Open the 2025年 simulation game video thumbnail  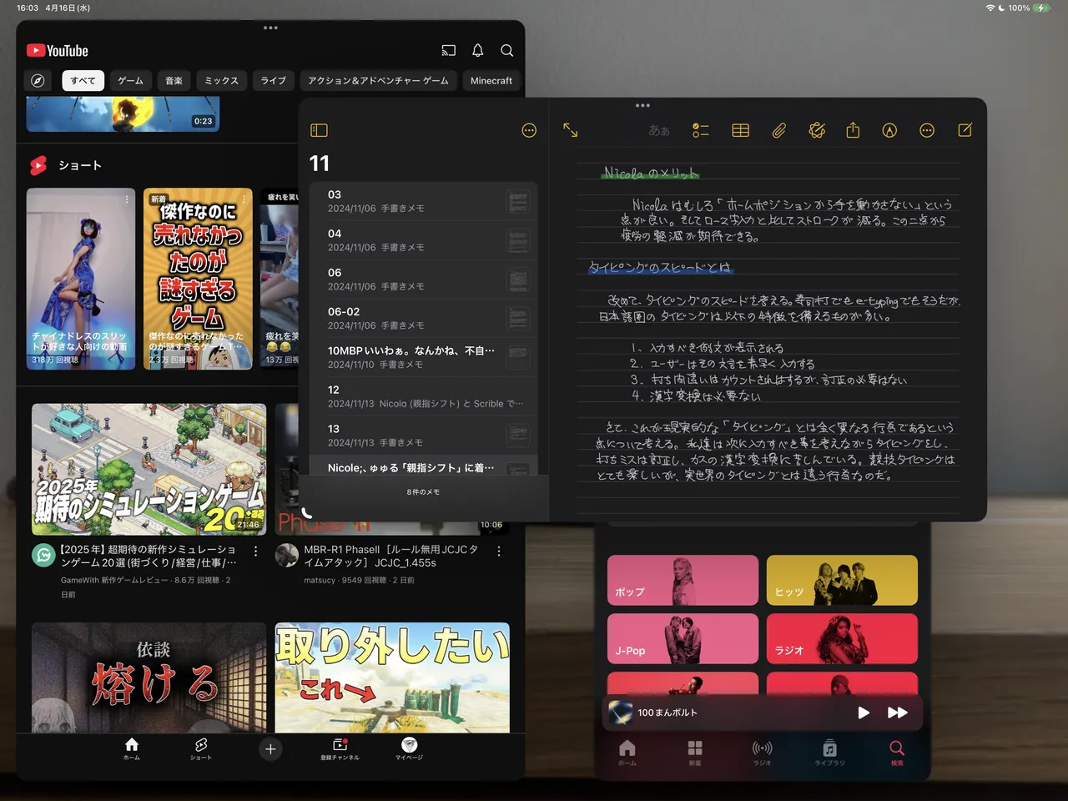(149, 469)
